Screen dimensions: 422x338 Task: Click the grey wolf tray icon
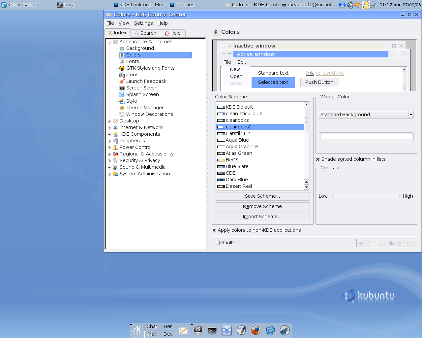(374, 5)
